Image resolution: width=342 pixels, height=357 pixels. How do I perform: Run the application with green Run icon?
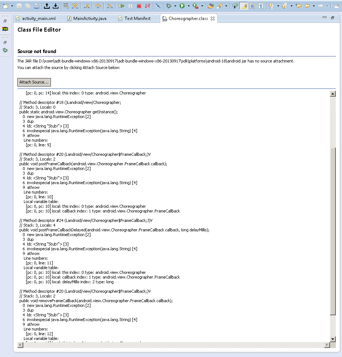pos(182,6)
